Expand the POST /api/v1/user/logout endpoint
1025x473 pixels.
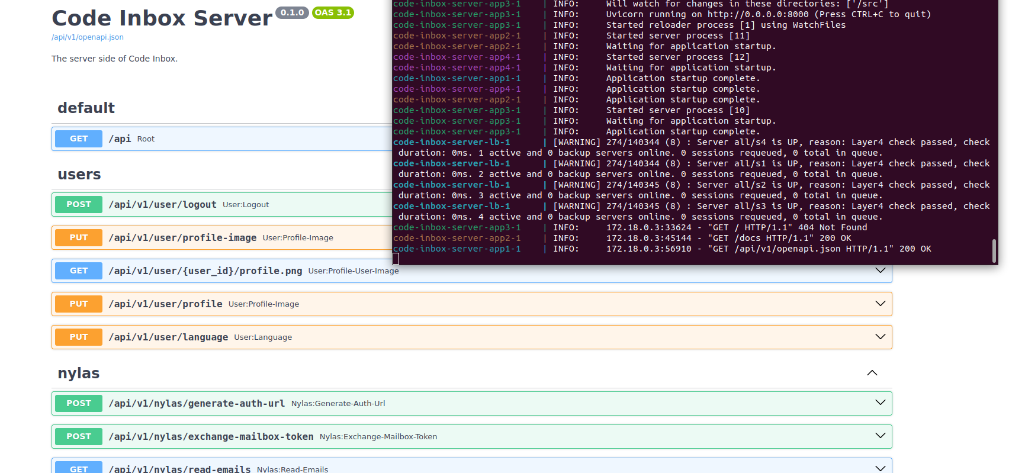point(222,204)
